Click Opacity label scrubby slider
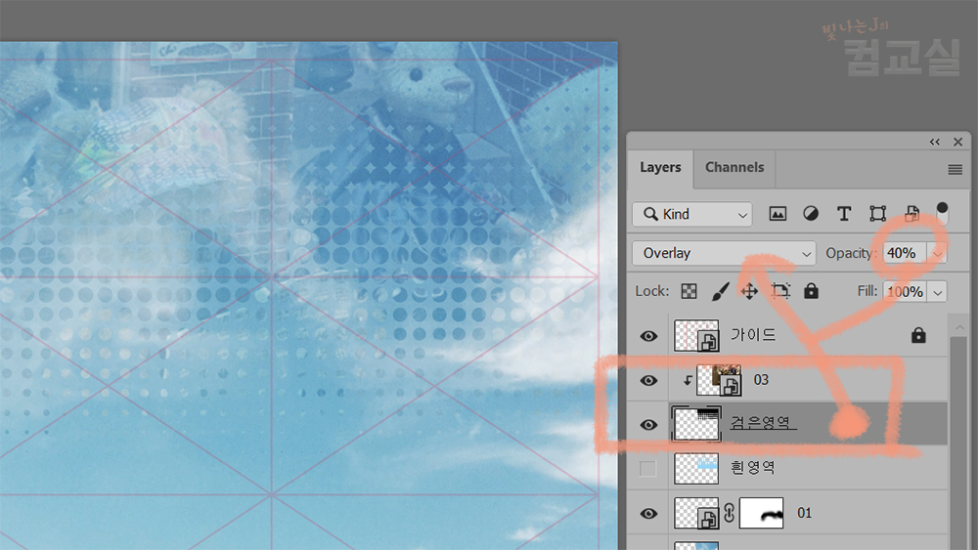This screenshot has width=978, height=550. (x=851, y=254)
